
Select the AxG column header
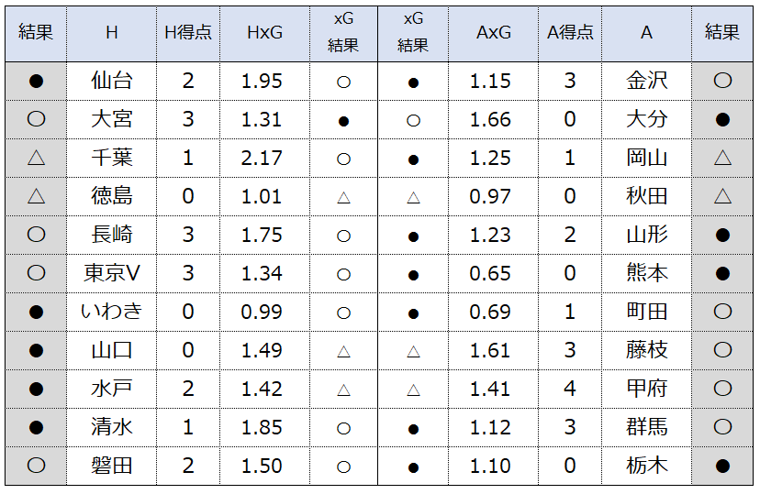coord(494,33)
